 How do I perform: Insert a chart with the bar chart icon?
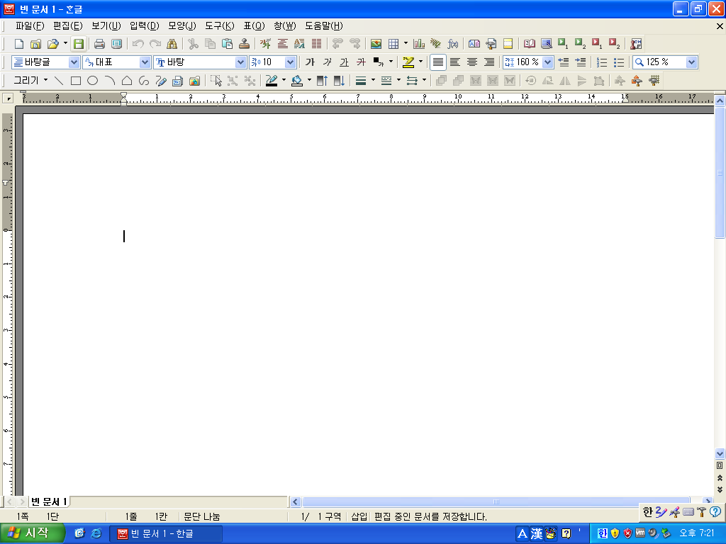[419, 44]
